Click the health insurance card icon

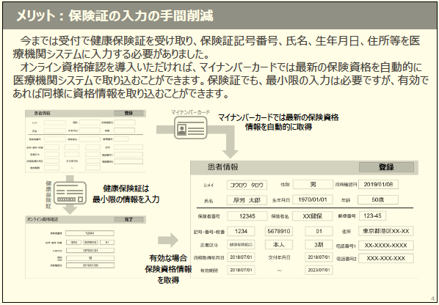tap(70, 192)
